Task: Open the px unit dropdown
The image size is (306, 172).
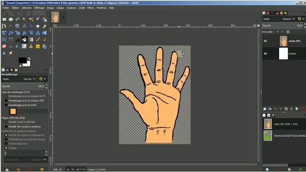Action: pos(70,170)
